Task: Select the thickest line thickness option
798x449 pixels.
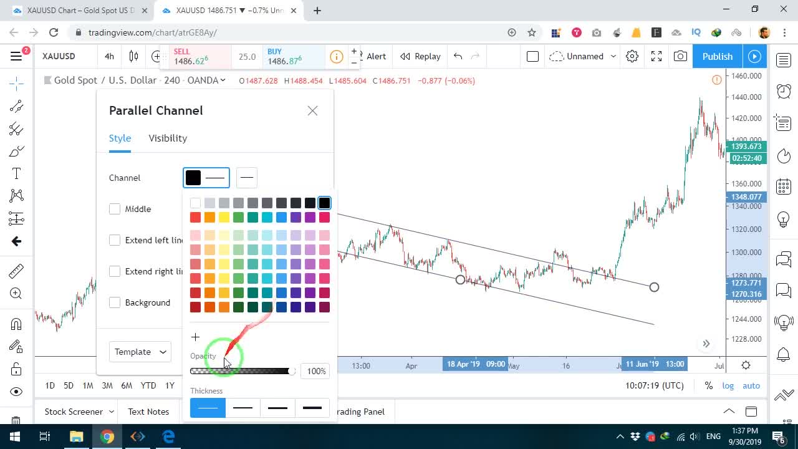Action: click(312, 408)
